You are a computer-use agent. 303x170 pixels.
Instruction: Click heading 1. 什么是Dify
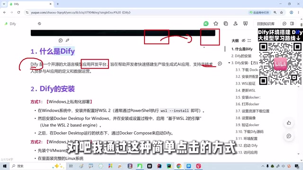click(x=53, y=51)
